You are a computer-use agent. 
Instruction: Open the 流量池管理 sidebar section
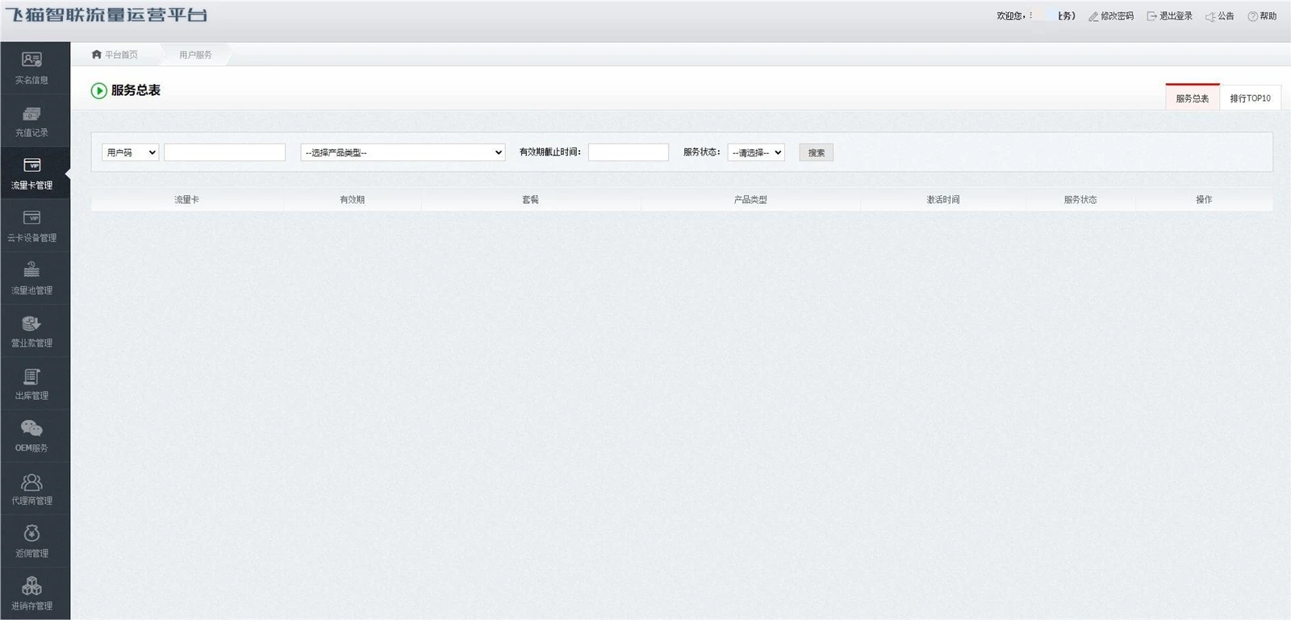tap(31, 278)
